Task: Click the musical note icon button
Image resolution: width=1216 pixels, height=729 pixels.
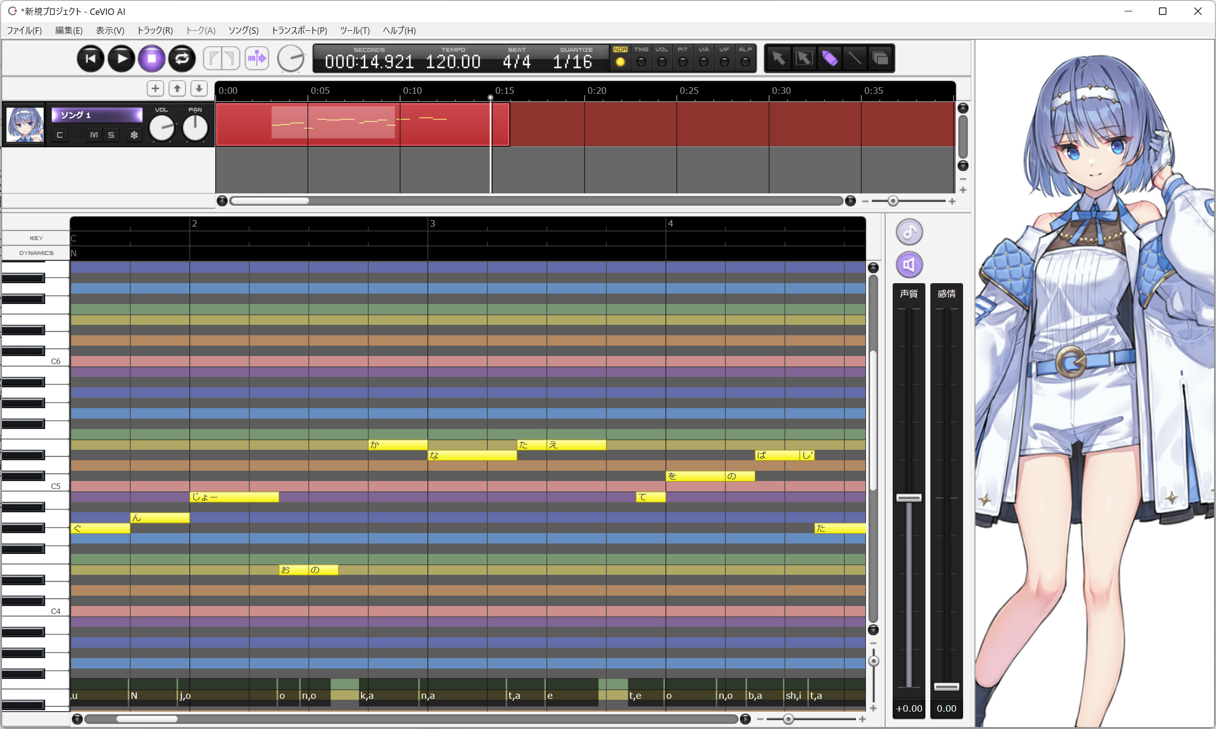Action: pyautogui.click(x=909, y=232)
